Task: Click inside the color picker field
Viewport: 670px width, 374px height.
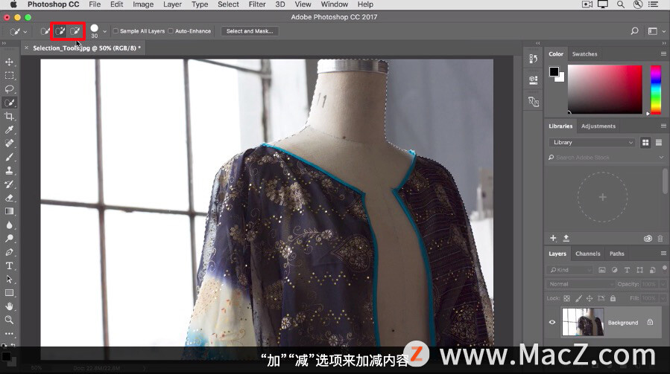Action: pos(604,89)
